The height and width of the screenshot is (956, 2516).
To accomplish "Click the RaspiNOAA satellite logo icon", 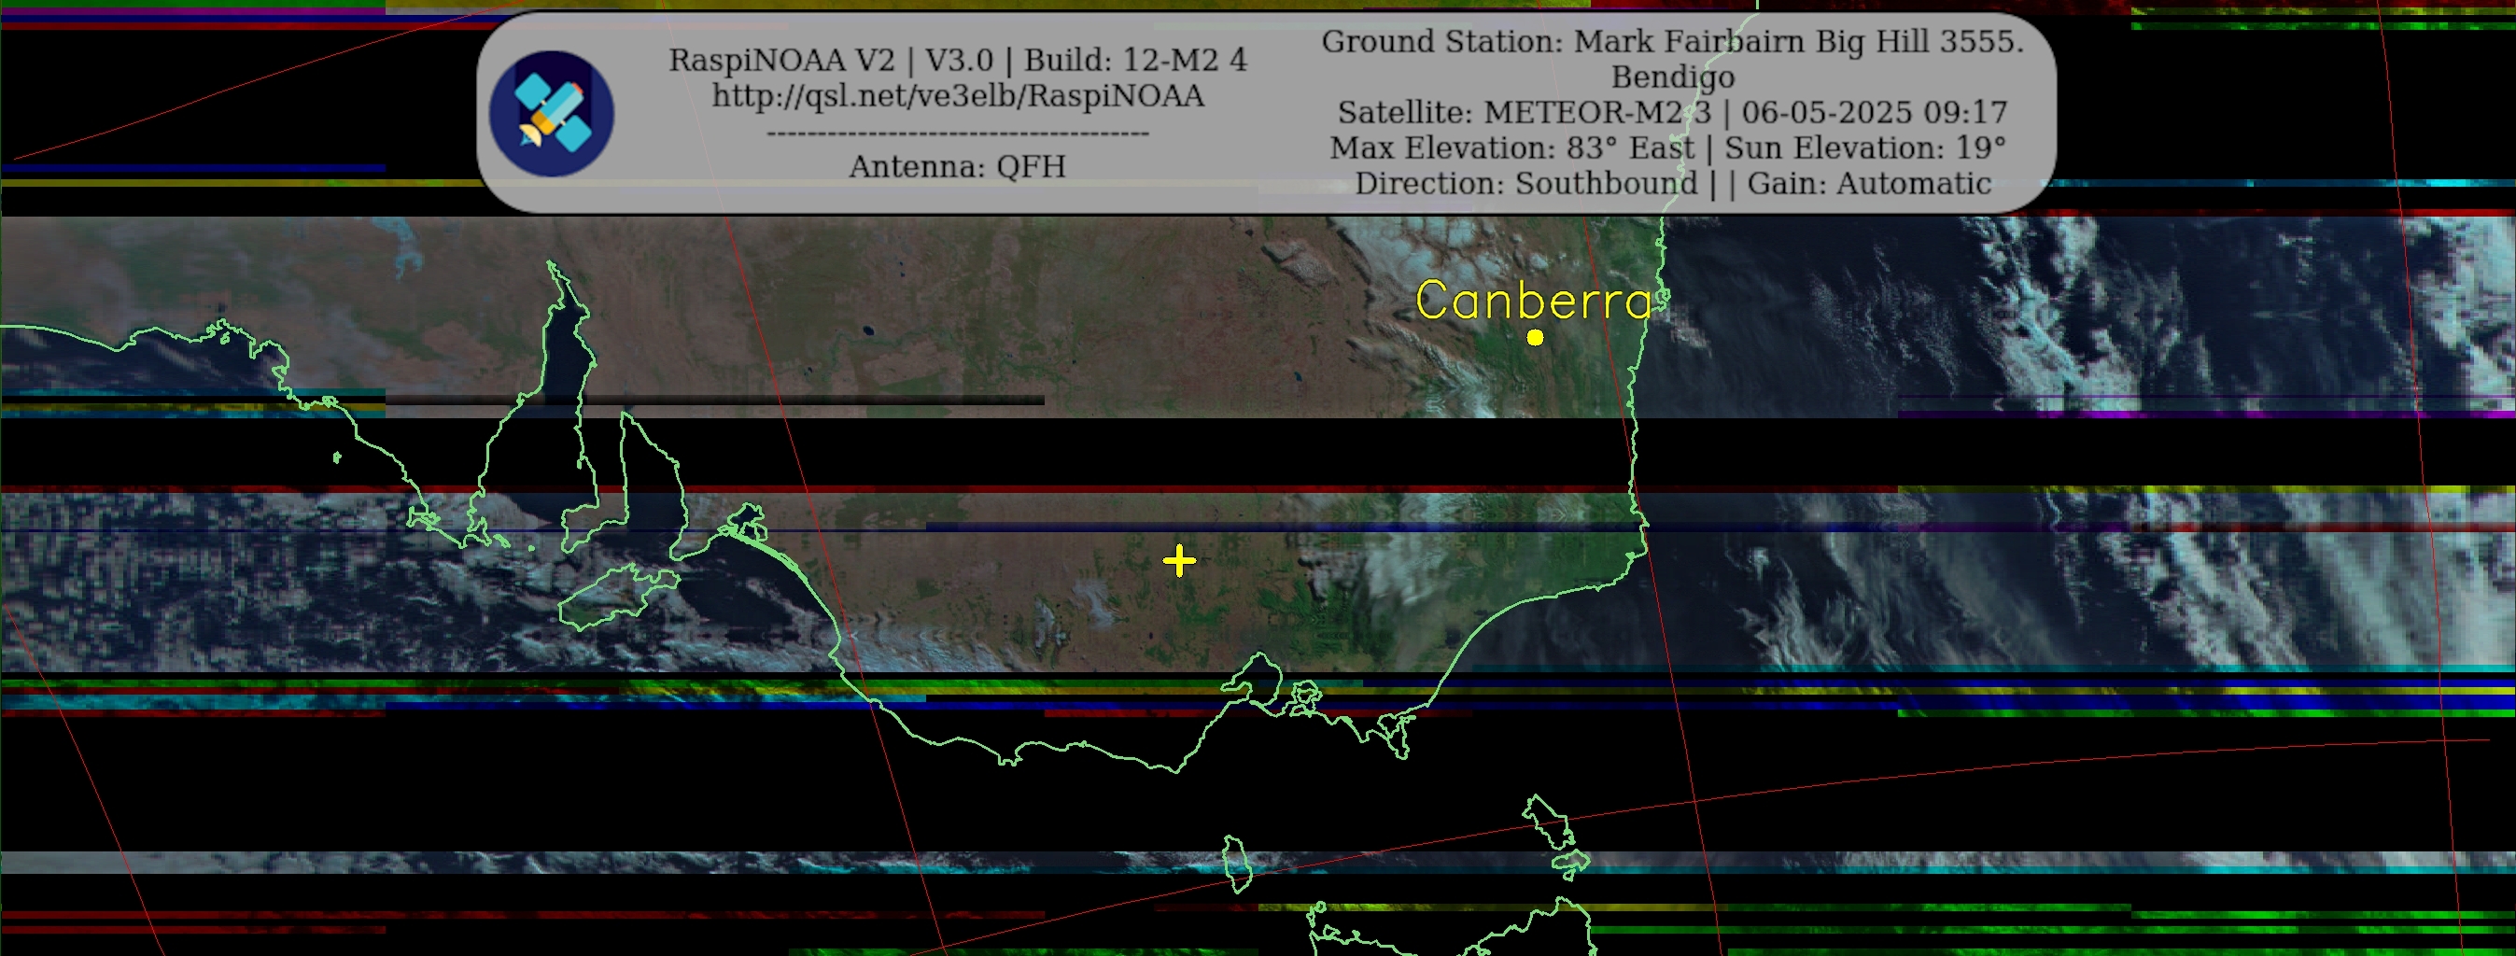I will (x=552, y=114).
